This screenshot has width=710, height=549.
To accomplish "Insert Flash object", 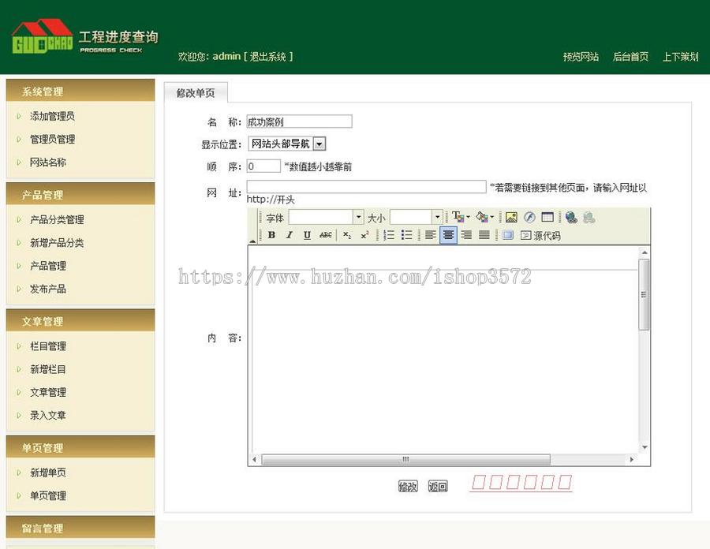I will pos(529,217).
